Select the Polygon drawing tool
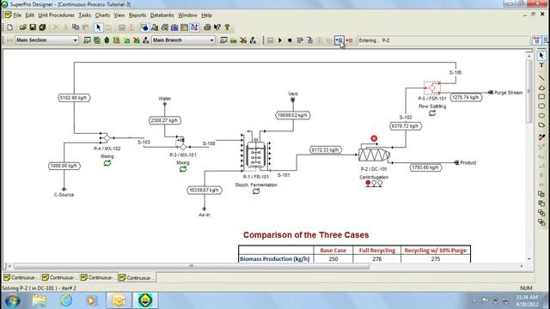This screenshot has height=309, width=550. (541, 125)
